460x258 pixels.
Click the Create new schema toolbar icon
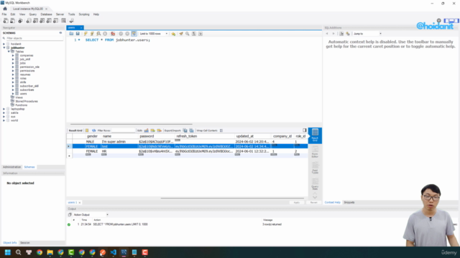click(29, 21)
